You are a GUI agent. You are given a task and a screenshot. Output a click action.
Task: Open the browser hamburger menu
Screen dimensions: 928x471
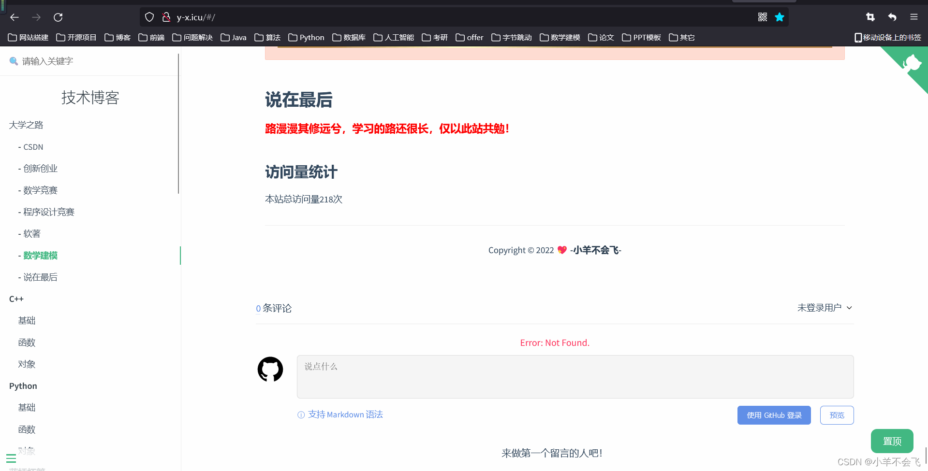(913, 17)
